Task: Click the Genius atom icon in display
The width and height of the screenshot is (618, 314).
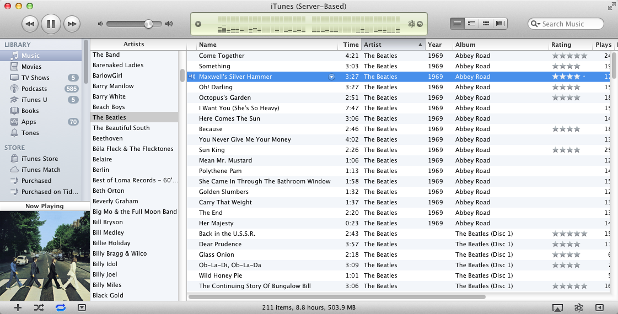Action: (x=411, y=24)
